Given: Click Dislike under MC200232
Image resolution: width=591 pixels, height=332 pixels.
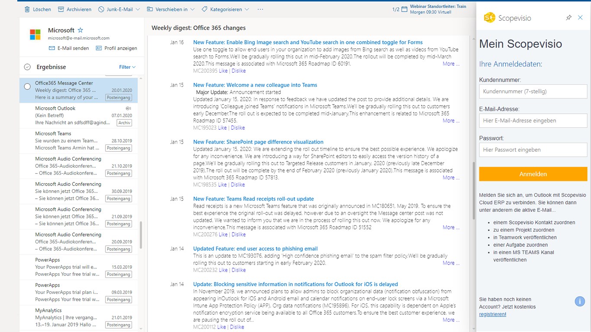Looking at the screenshot, I should (x=238, y=270).
